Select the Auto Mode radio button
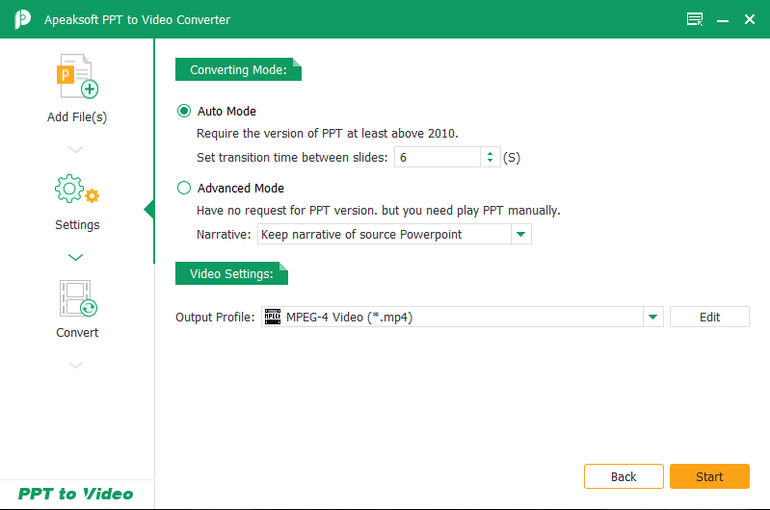 [184, 111]
